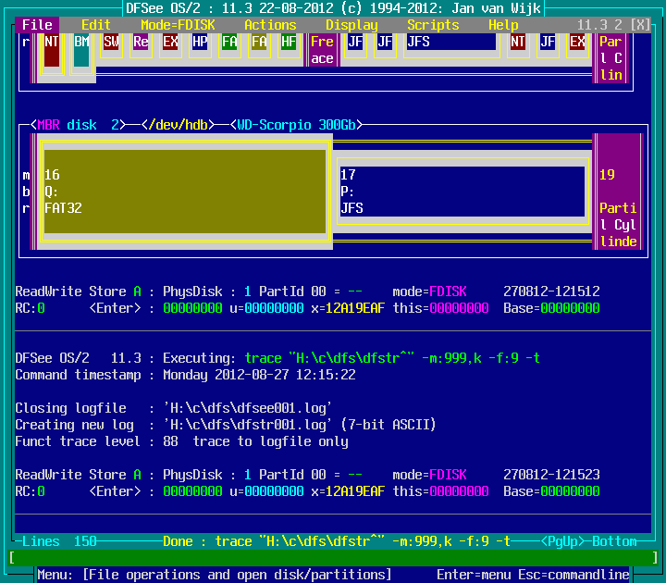Select the rightmost EX partition block
Image resolution: width=666 pixels, height=583 pixels.
pyautogui.click(x=577, y=43)
